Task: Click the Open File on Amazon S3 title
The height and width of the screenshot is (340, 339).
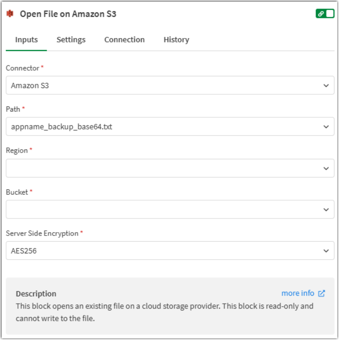Action: [x=68, y=14]
